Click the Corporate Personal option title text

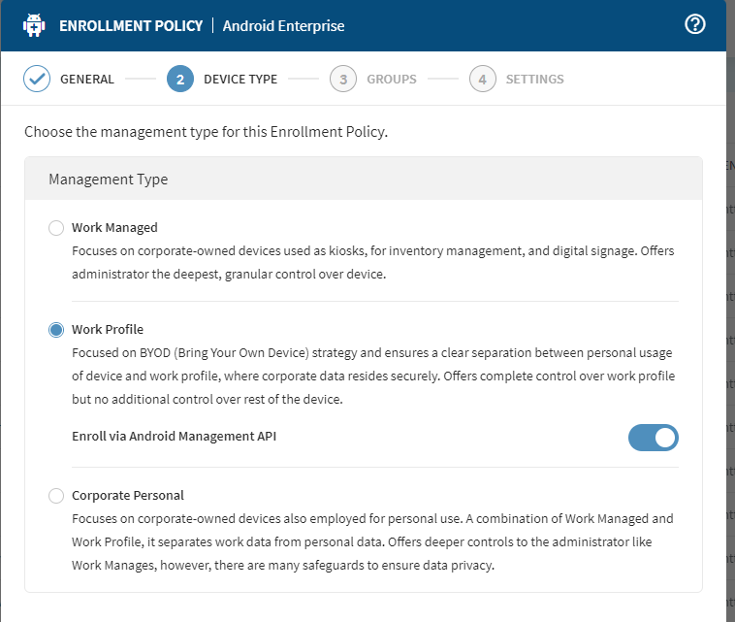[x=128, y=496]
